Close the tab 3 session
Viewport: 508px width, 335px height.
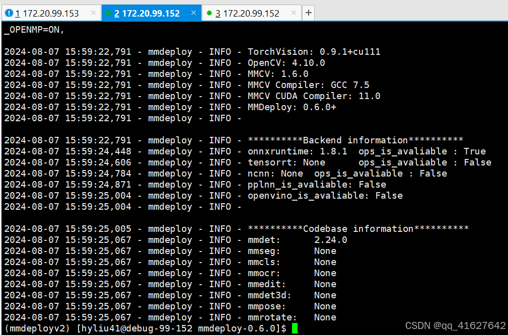click(294, 13)
